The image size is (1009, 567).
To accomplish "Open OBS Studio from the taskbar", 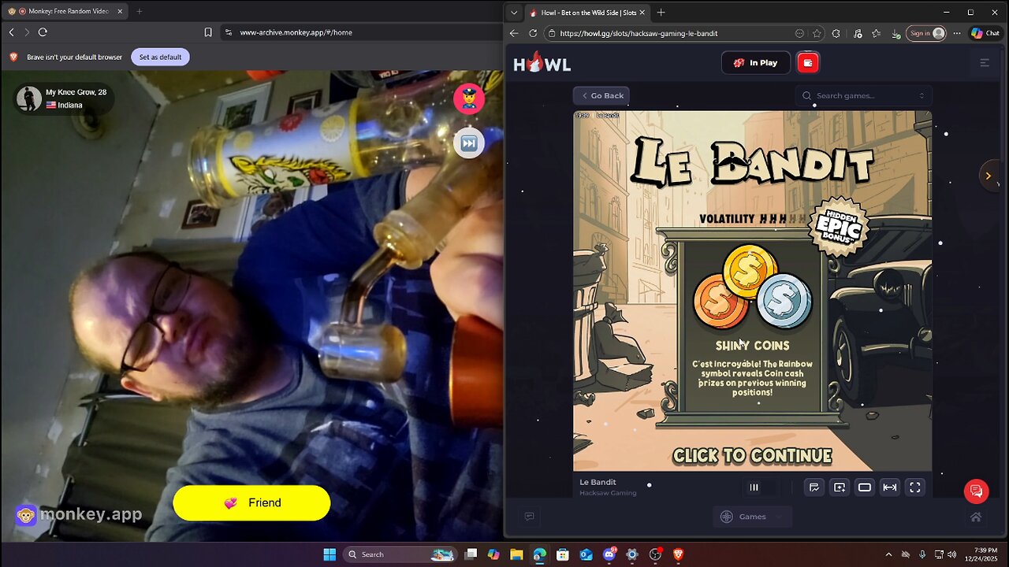I will point(655,554).
